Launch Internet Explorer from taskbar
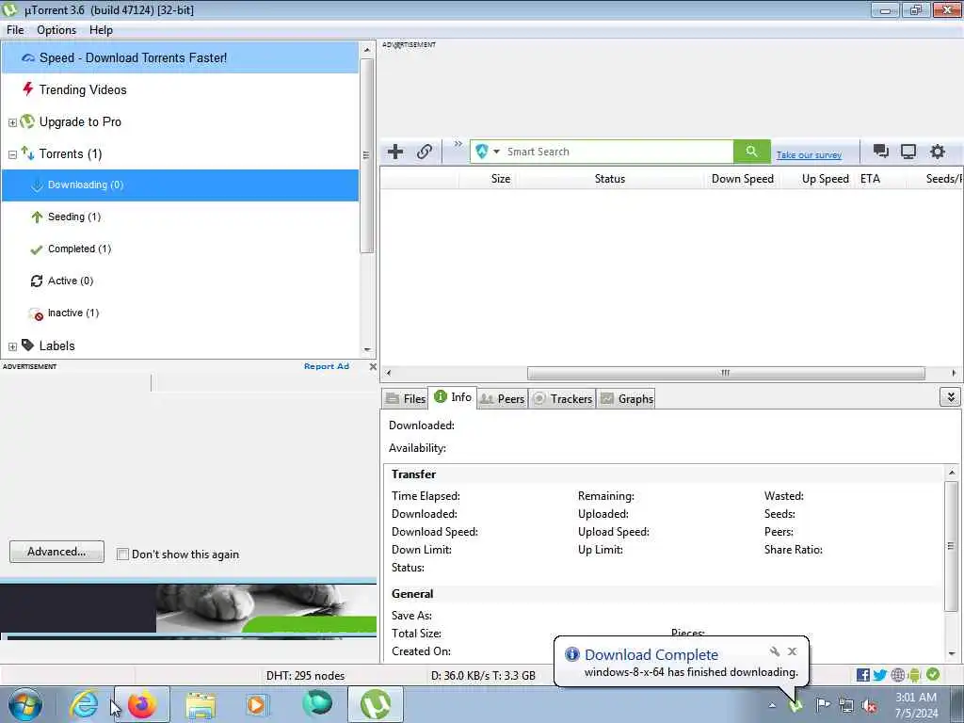 coord(84,704)
